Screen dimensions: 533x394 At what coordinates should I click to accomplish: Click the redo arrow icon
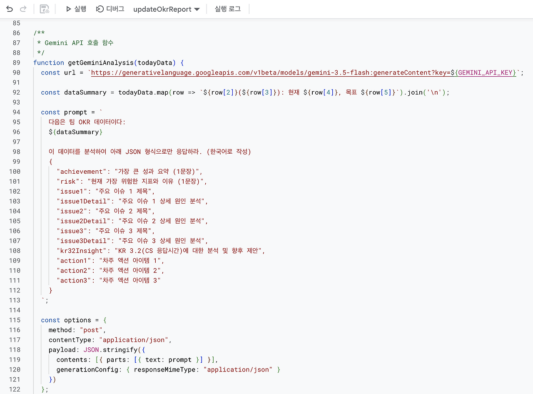(23, 9)
